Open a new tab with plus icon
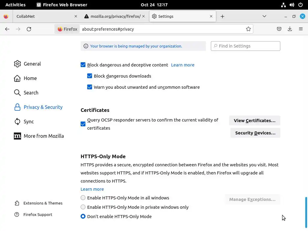The height and width of the screenshot is (231, 308). point(222,17)
